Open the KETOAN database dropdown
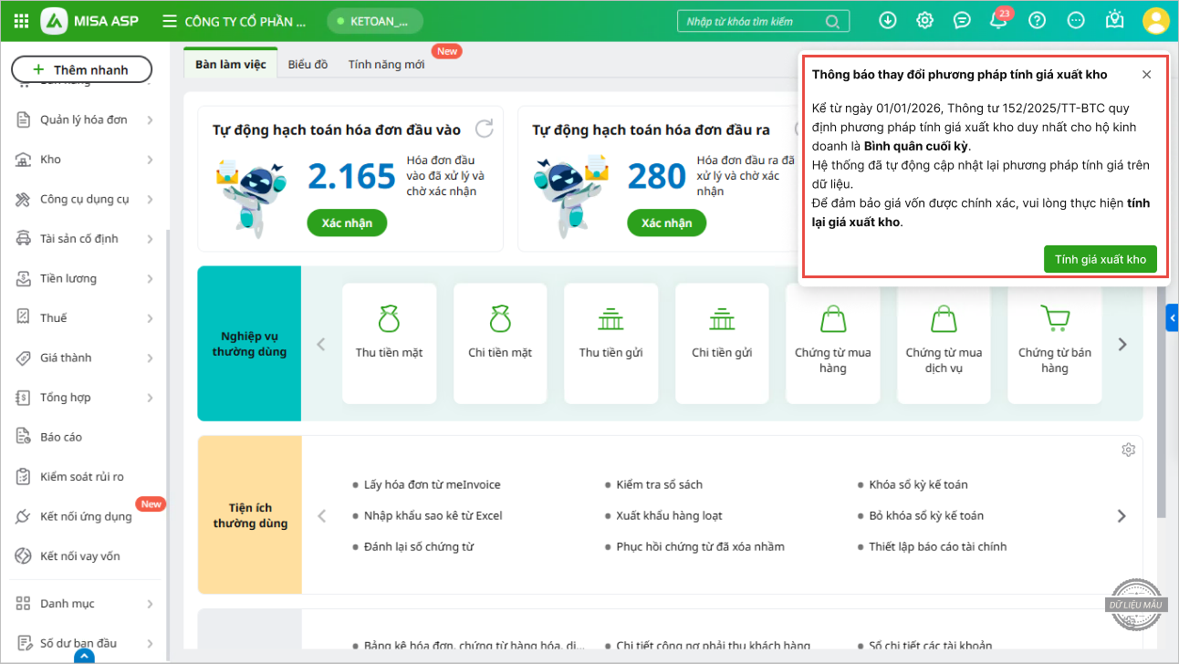Viewport: 1179px width, 664px height. pos(374,21)
